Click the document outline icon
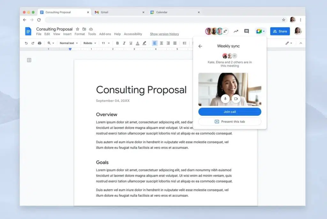This screenshot has height=219, width=327. coord(29,60)
